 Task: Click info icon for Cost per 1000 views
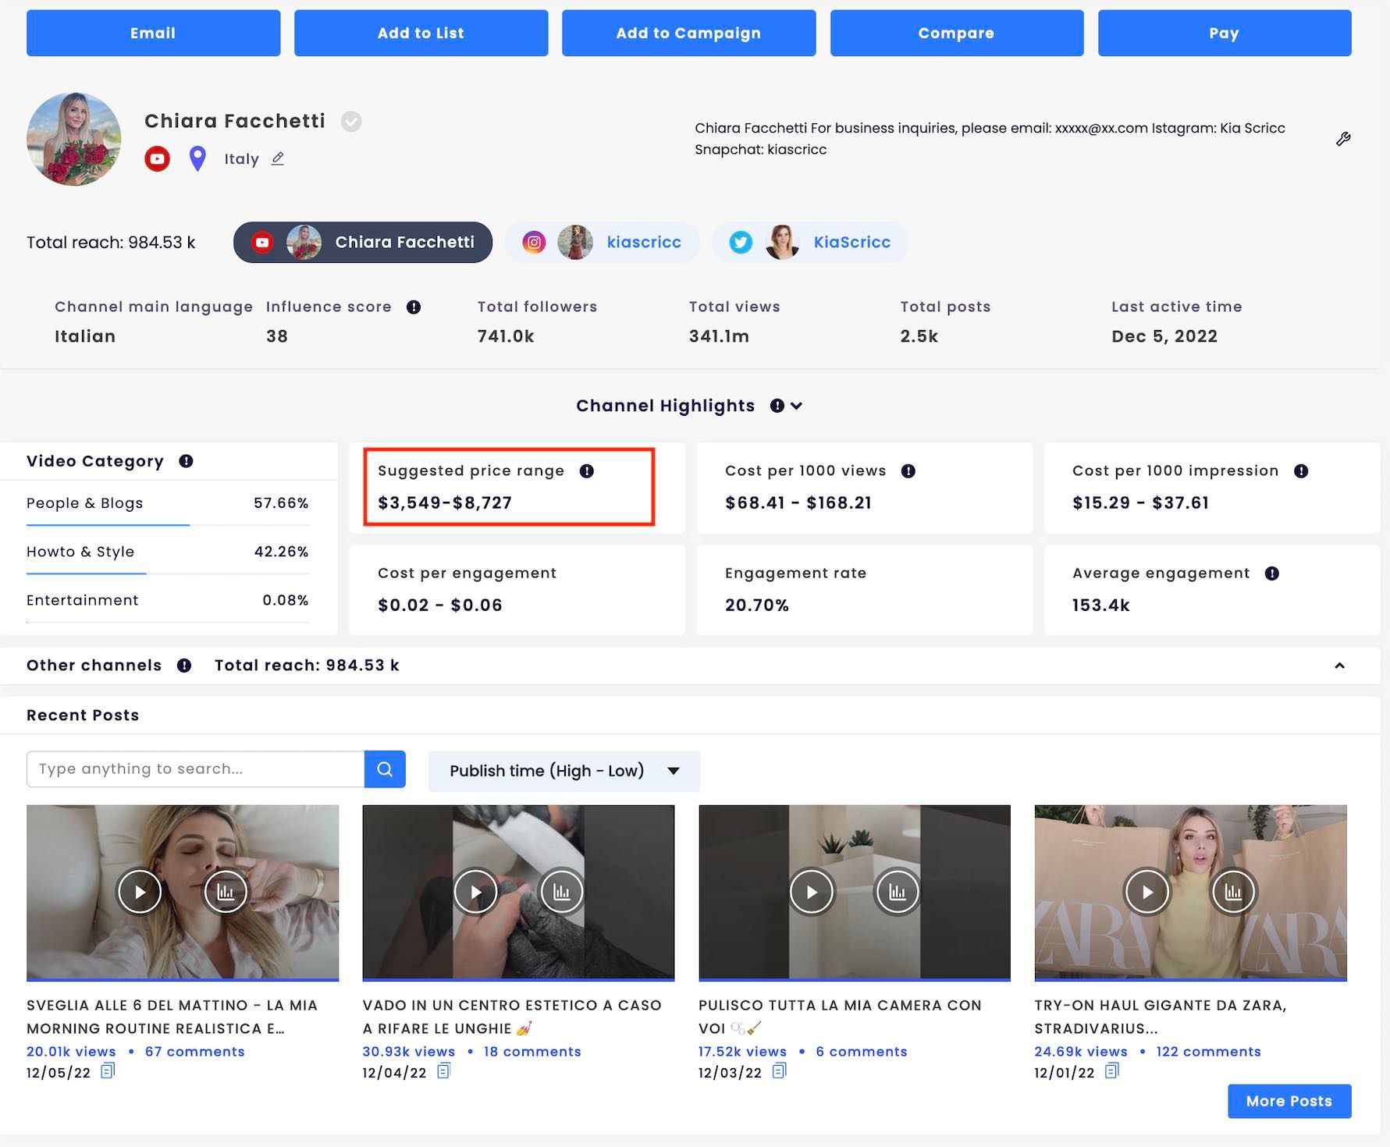908,471
